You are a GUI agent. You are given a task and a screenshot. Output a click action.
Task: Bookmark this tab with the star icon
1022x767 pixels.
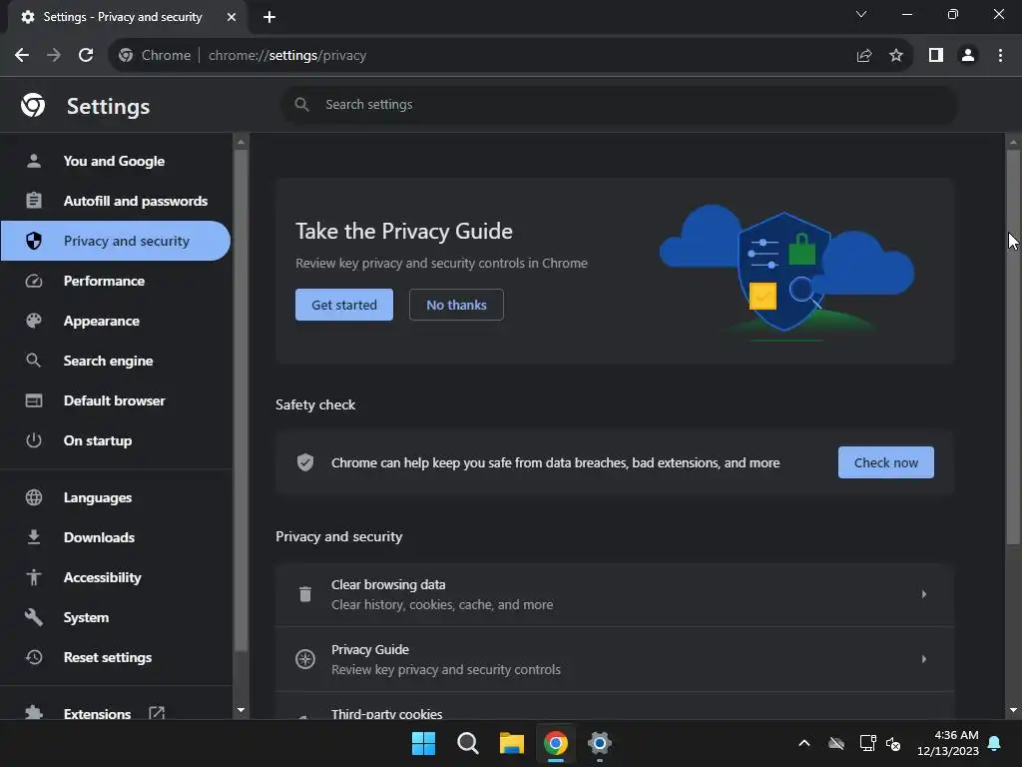click(896, 56)
